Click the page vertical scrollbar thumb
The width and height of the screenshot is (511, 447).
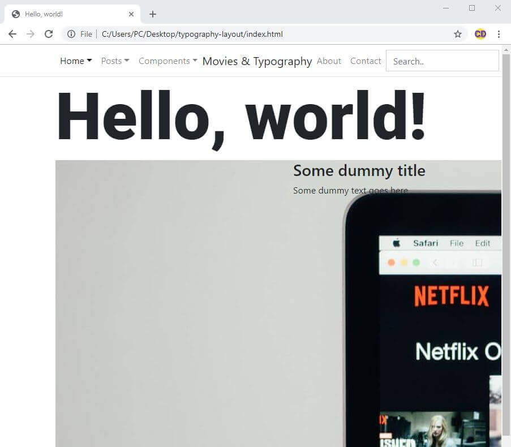tap(506, 244)
